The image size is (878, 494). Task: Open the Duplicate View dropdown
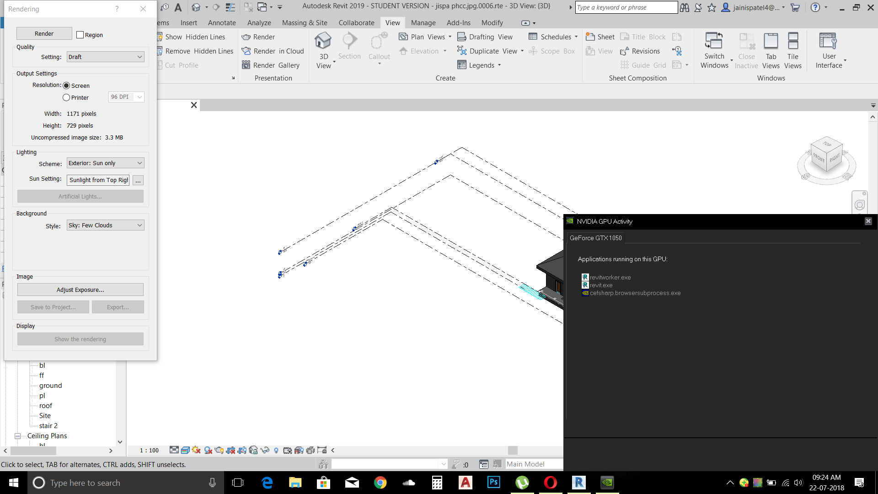click(522, 51)
